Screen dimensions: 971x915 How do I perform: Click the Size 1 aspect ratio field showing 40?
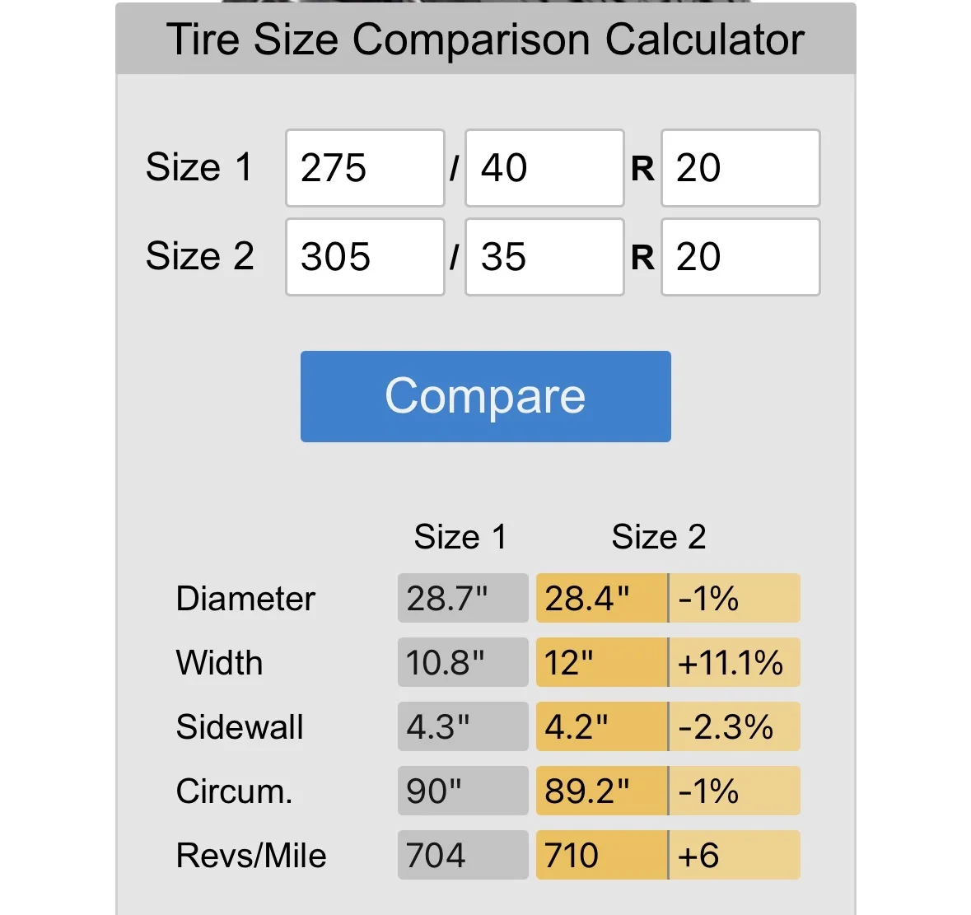pos(544,168)
